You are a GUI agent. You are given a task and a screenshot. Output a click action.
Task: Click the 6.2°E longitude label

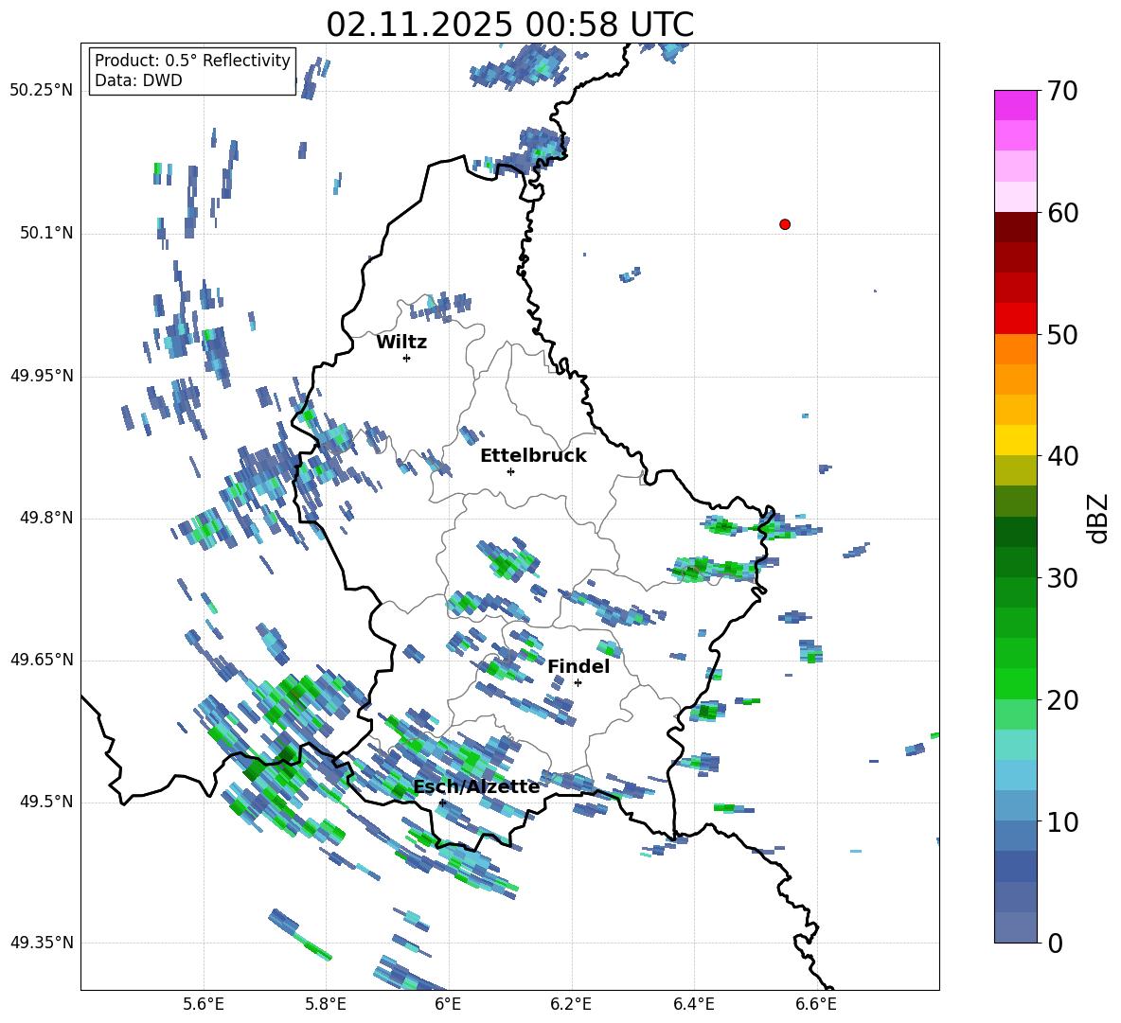[x=571, y=1004]
